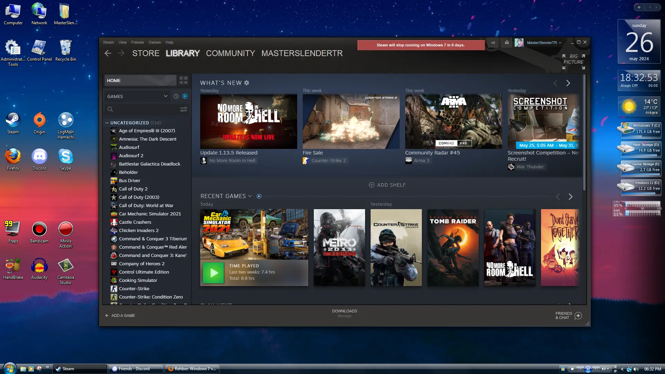Open the Shadow of the Tomb Raider tile
The height and width of the screenshot is (374, 665).
point(453,247)
